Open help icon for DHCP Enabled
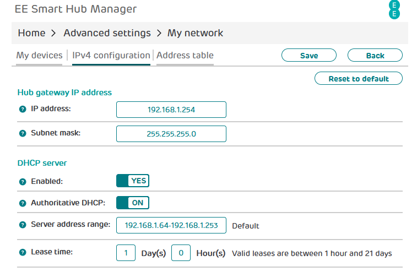This screenshot has height=277, width=417. pos(23,182)
